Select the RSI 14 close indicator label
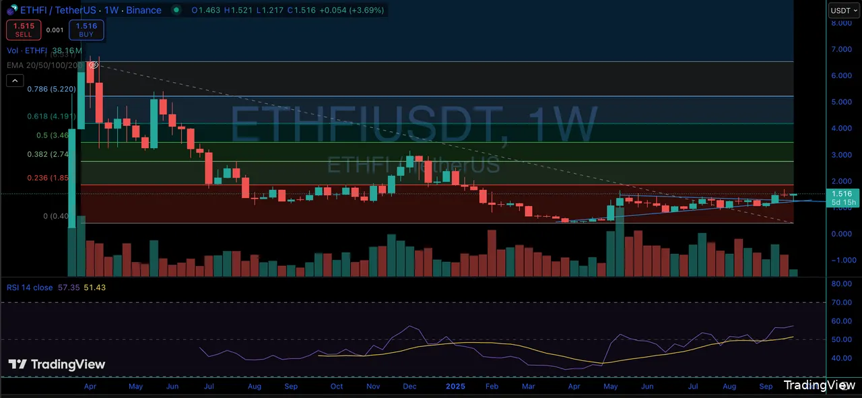This screenshot has height=398, width=862. pyautogui.click(x=30, y=287)
